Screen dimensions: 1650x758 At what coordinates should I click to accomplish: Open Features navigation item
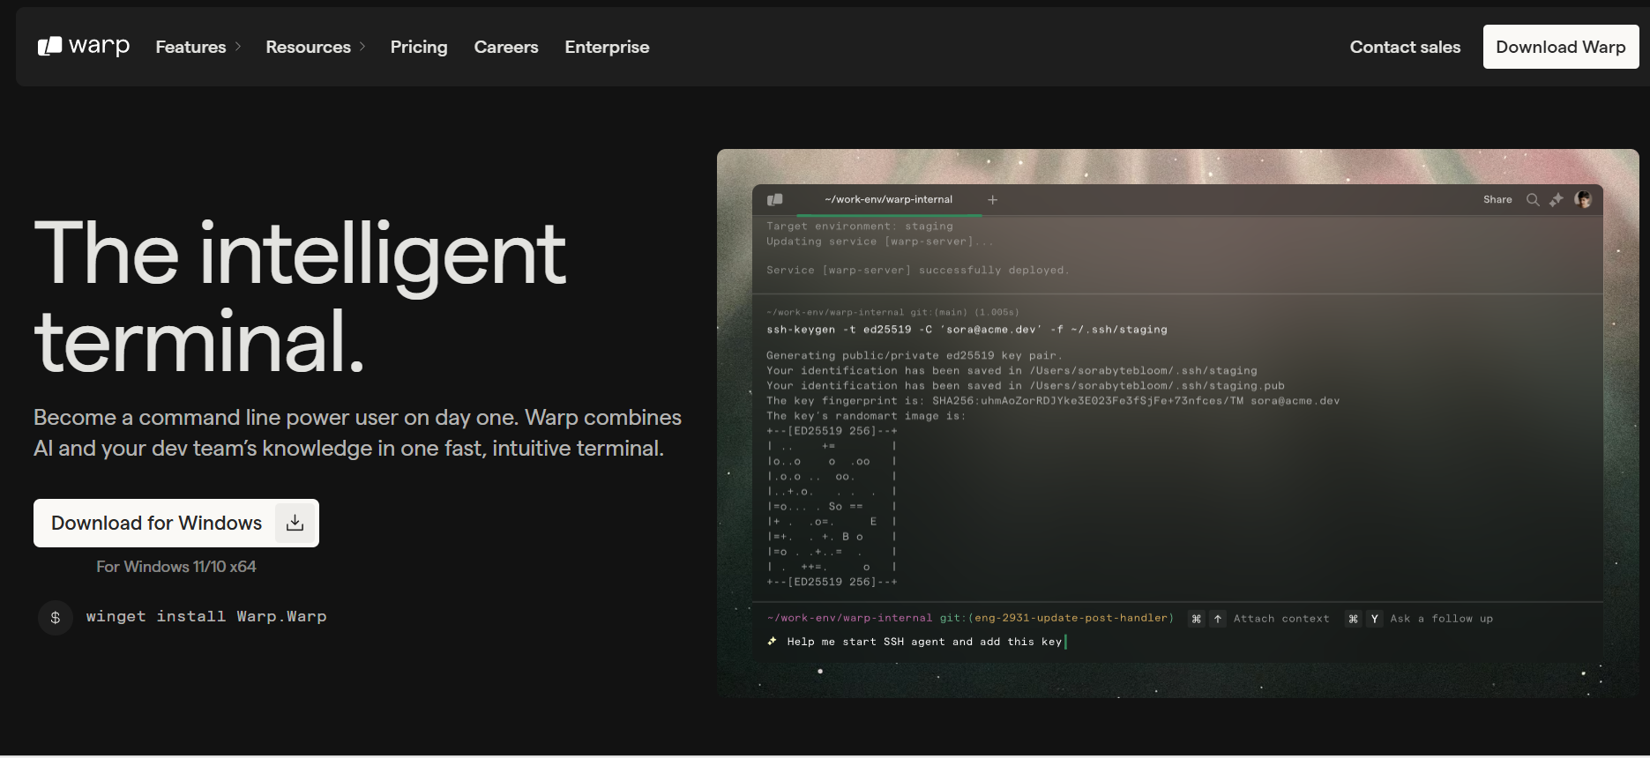point(190,47)
